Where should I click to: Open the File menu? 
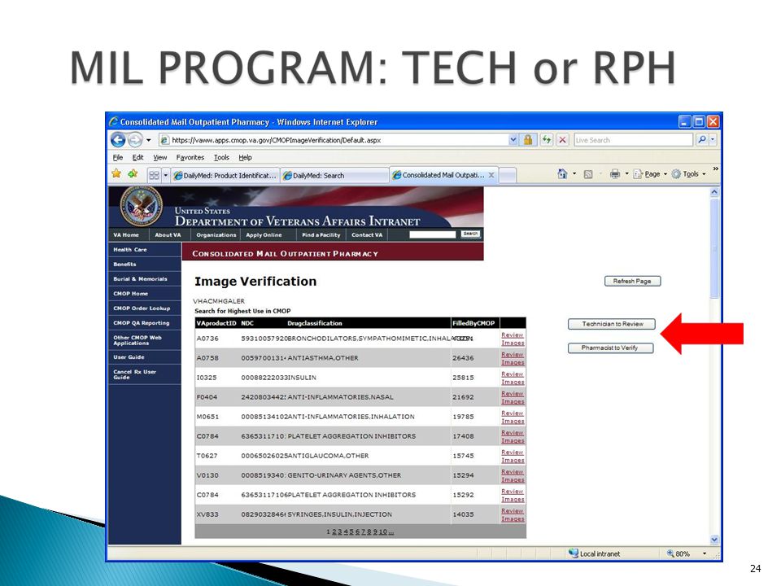(117, 157)
